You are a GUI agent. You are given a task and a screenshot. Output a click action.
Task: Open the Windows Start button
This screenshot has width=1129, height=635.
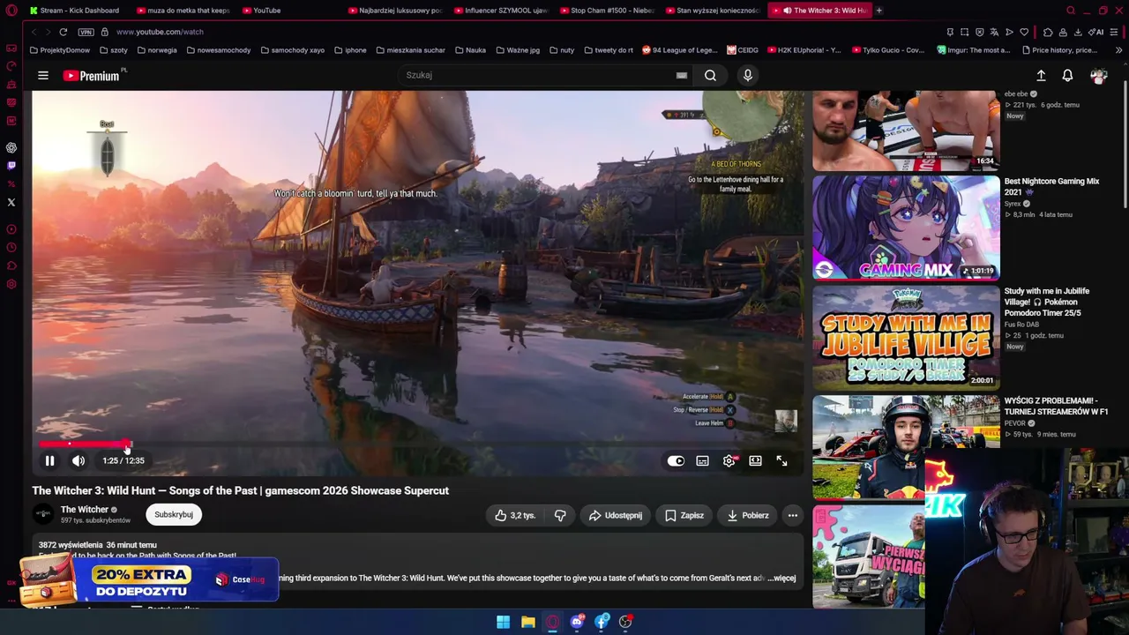pos(503,622)
